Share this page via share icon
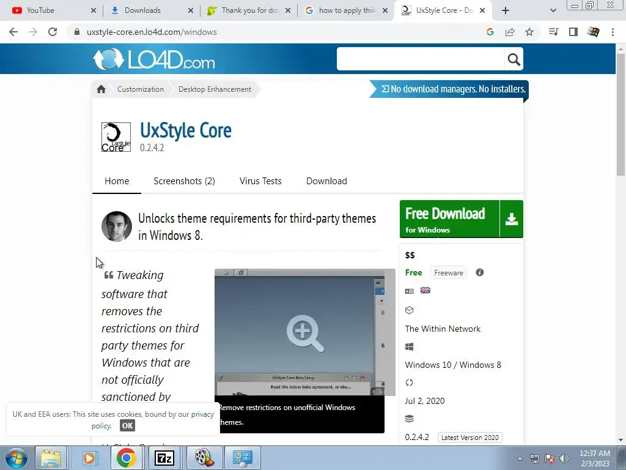The height and width of the screenshot is (470, 626). (510, 32)
